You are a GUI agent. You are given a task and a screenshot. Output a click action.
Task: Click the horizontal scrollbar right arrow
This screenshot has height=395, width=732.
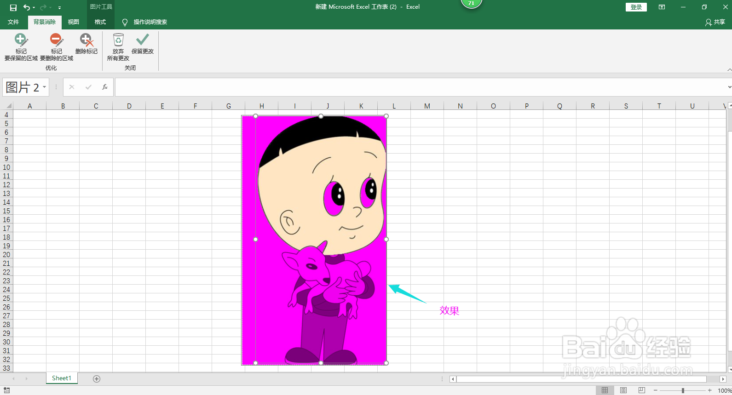coord(723,379)
